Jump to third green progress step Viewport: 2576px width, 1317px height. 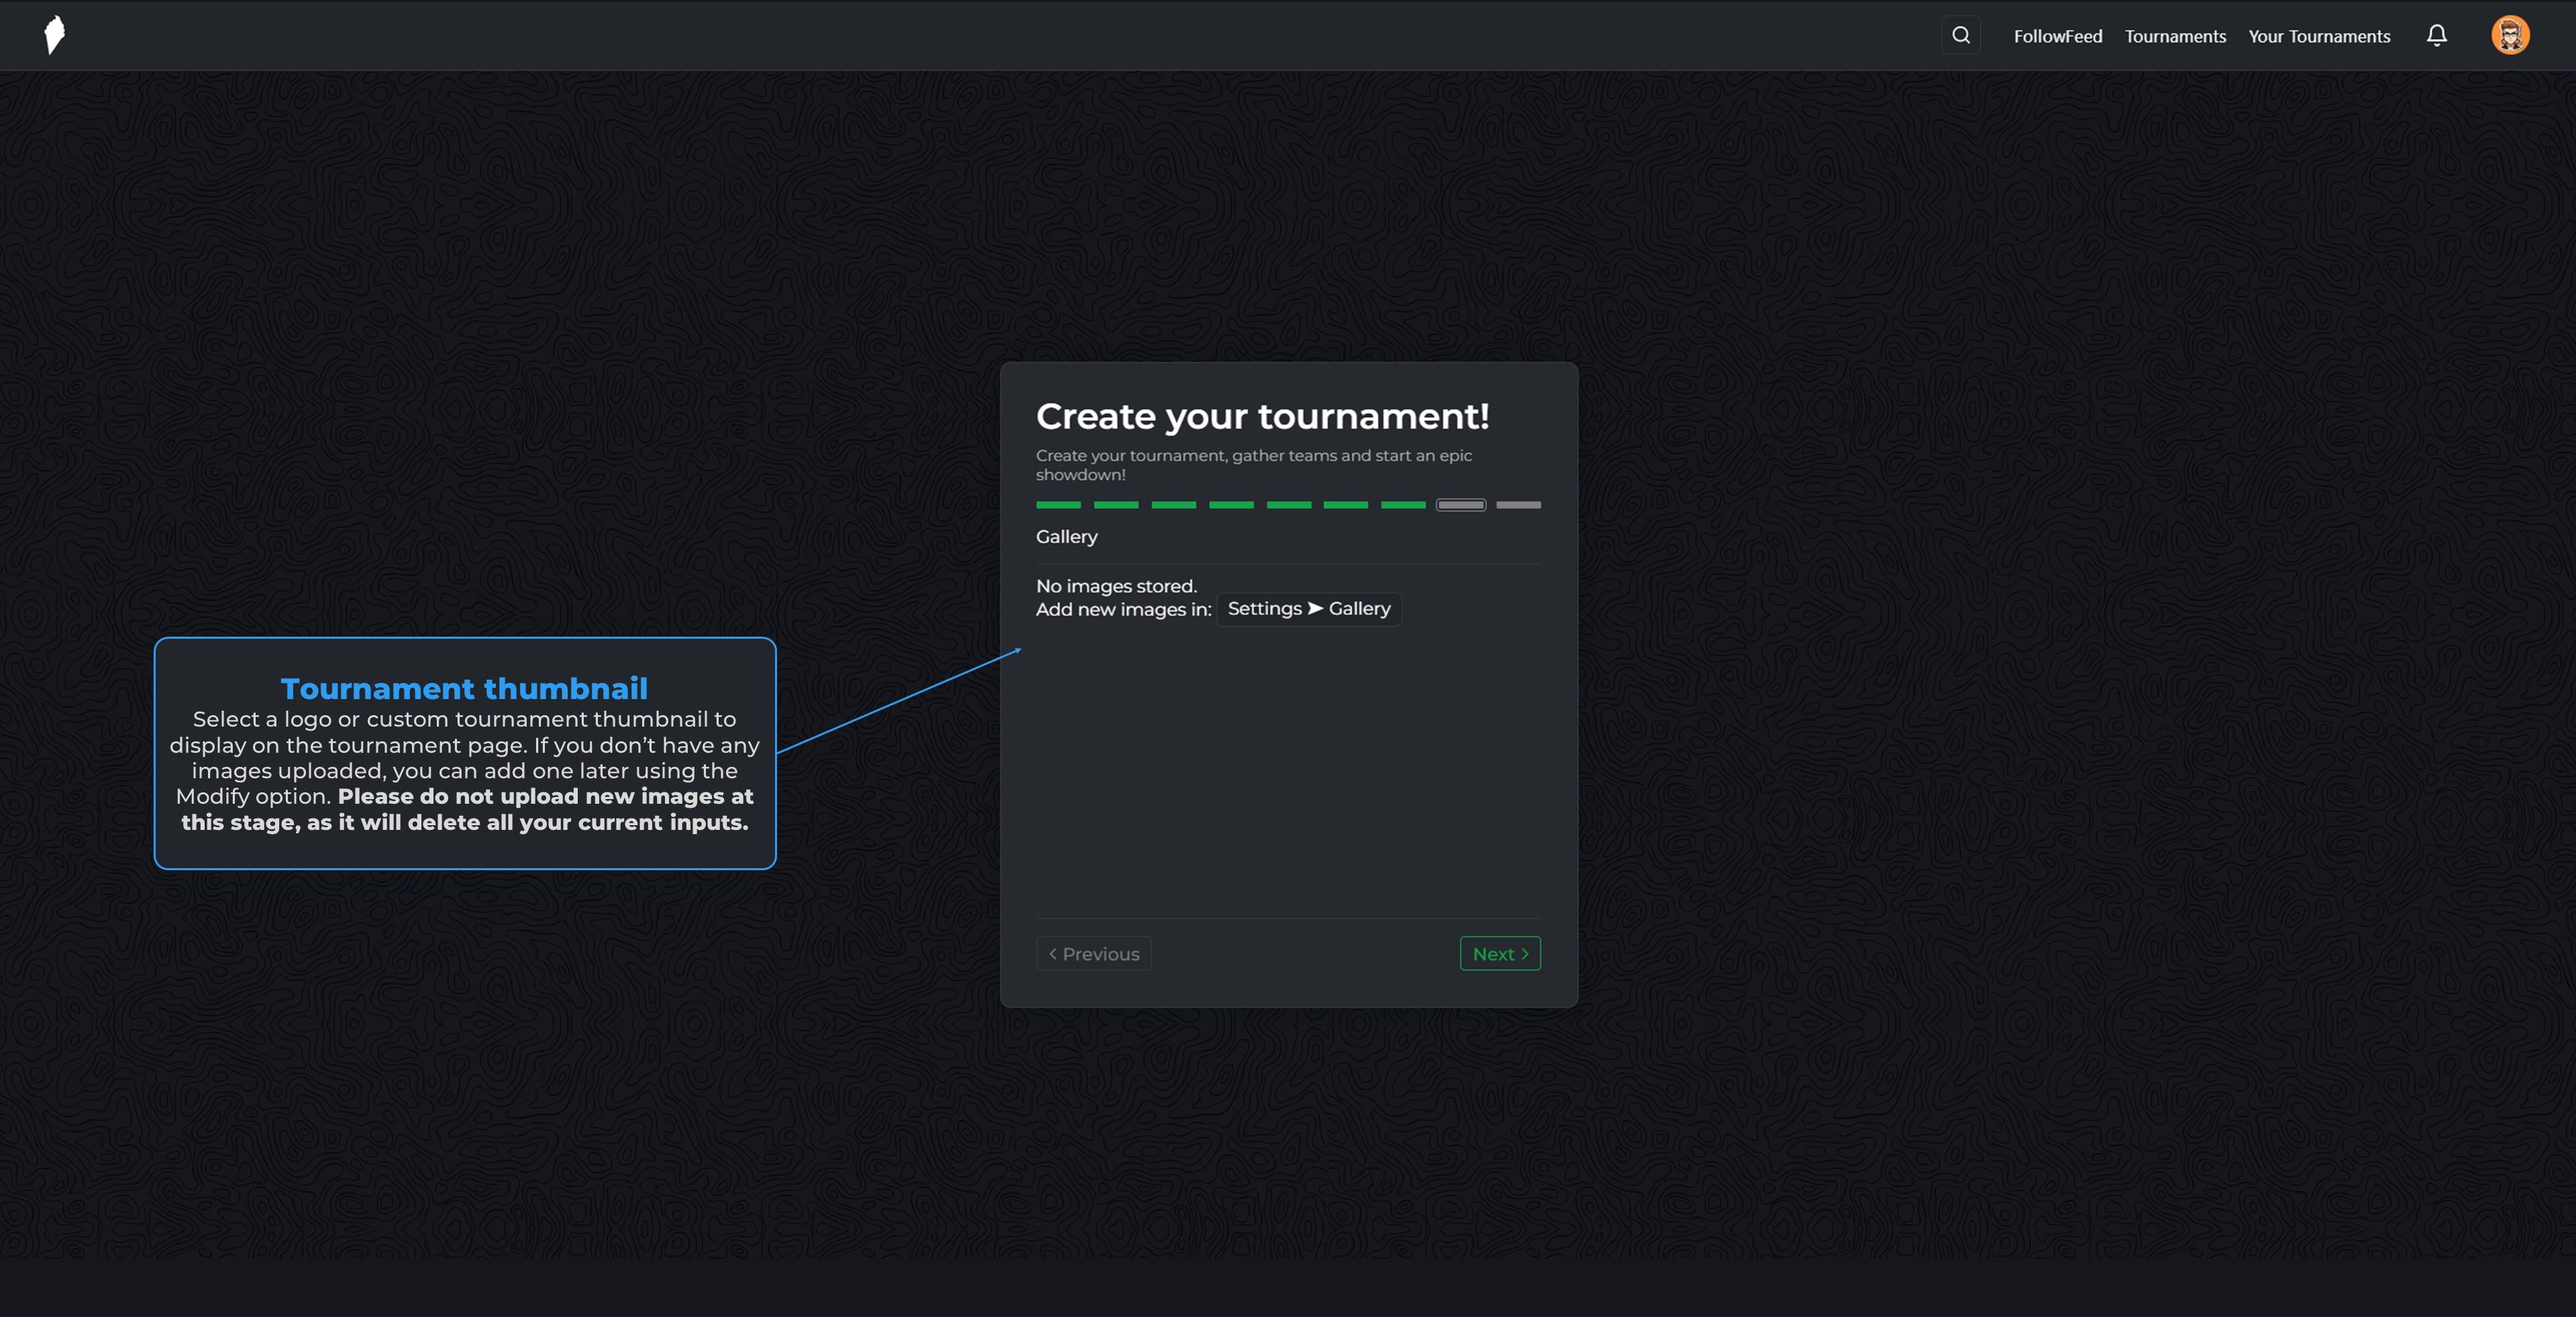coord(1173,505)
